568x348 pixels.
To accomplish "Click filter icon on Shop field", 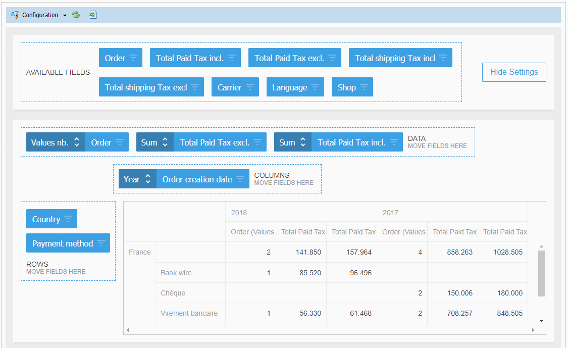I will [364, 87].
